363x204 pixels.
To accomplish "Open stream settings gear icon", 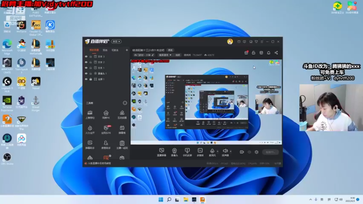I will 256,152.
